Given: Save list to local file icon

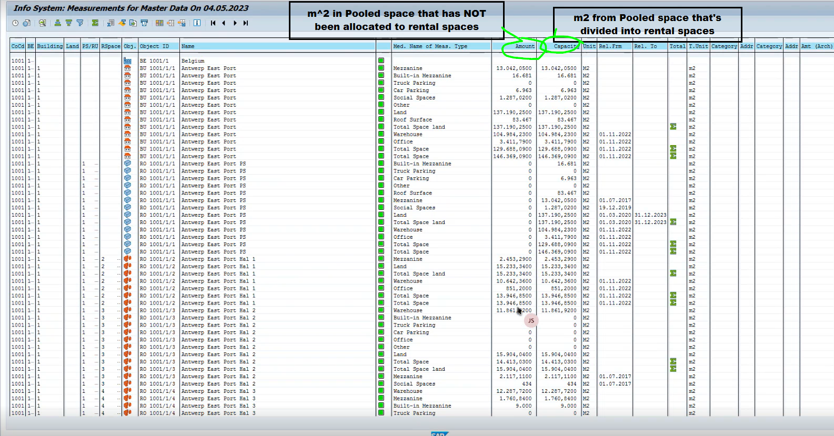Looking at the screenshot, I should [133, 23].
